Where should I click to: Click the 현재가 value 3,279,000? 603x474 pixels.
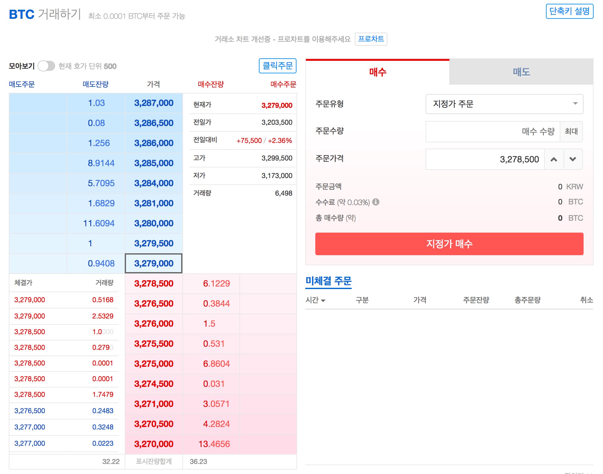click(x=277, y=105)
